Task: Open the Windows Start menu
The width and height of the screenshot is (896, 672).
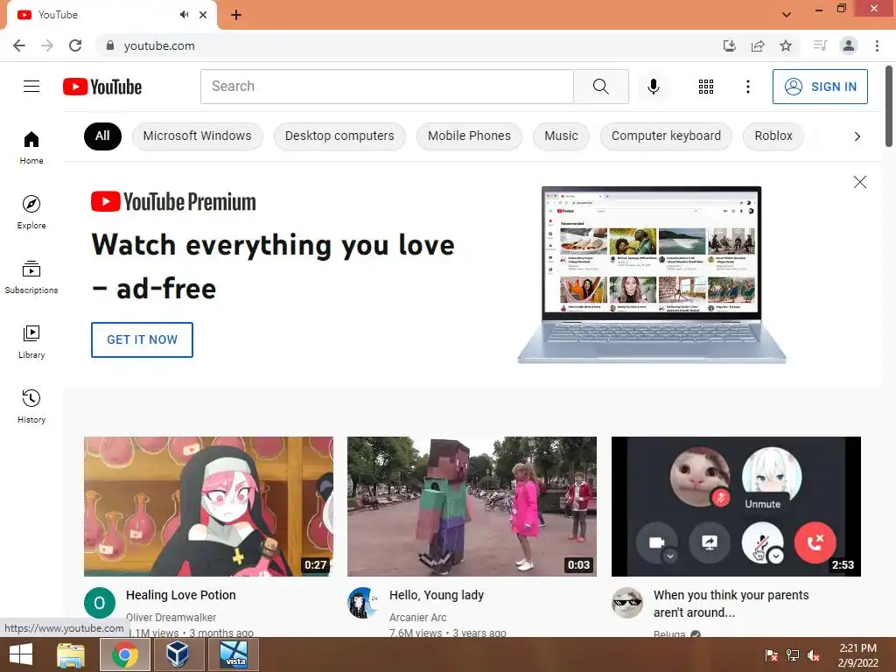Action: click(21, 654)
